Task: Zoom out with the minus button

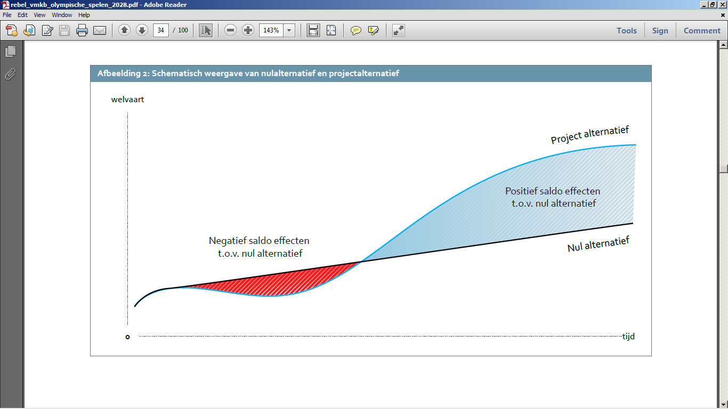Action: point(230,30)
